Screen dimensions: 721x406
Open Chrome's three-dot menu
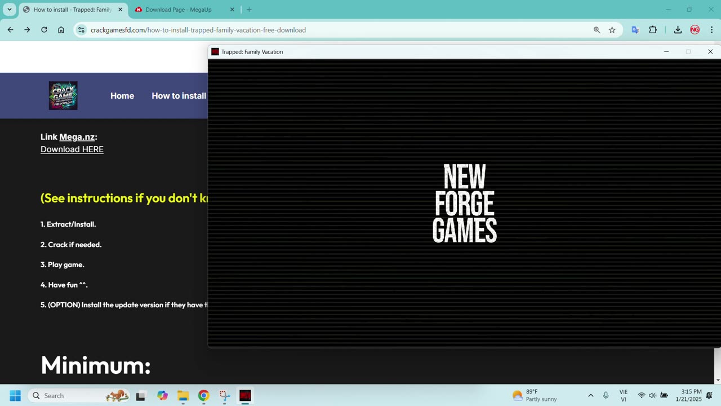click(x=711, y=30)
